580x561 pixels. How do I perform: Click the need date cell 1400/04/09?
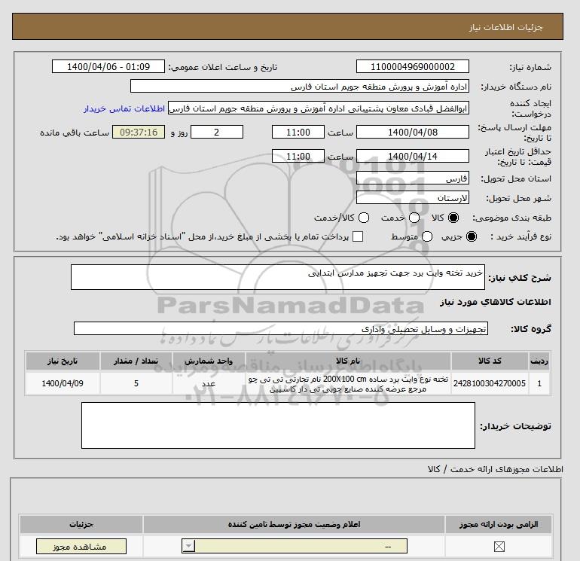tap(63, 383)
